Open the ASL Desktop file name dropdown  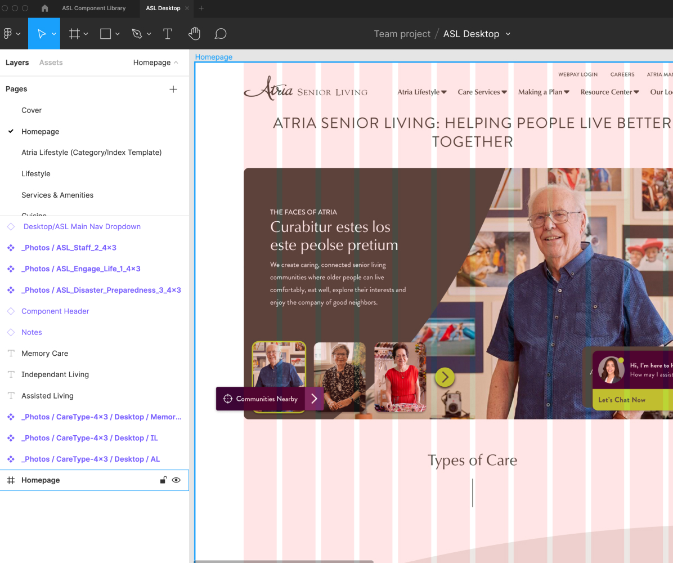point(508,34)
